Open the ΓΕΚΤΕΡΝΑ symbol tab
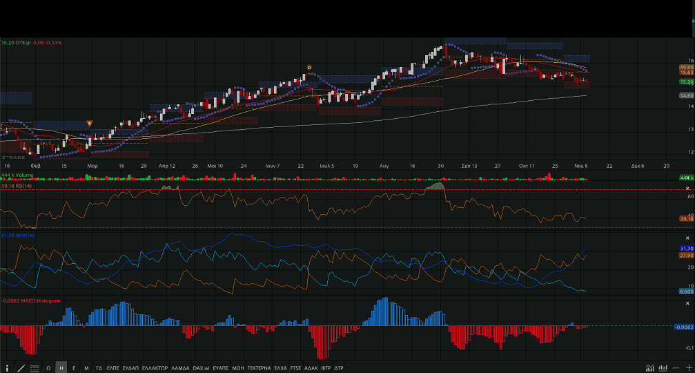The image size is (695, 373). (x=259, y=368)
